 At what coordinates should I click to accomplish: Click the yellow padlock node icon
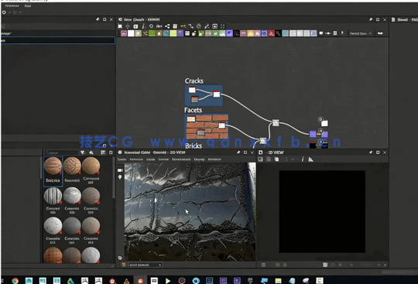250,33
